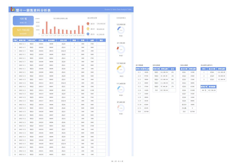Click the 產品10 row in product summary table
The height and width of the screenshot is (166, 235).
pos(188,105)
